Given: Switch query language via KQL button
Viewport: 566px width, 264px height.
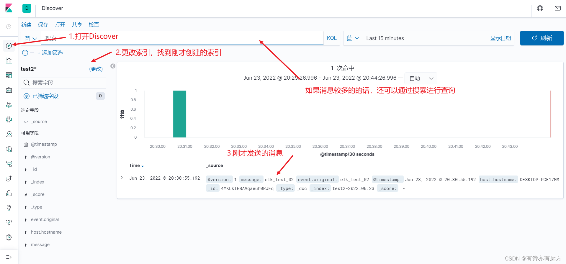Looking at the screenshot, I should pos(332,38).
